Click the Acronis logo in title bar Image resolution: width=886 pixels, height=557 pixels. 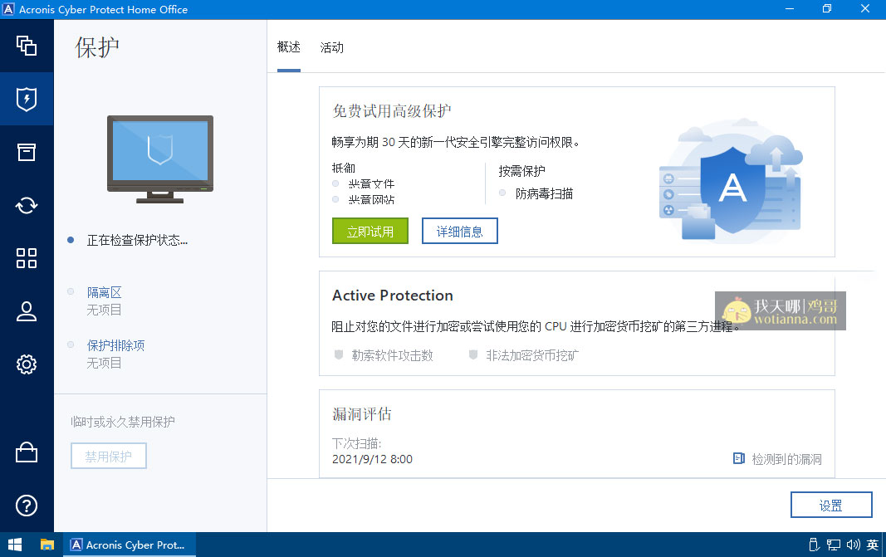tap(8, 9)
